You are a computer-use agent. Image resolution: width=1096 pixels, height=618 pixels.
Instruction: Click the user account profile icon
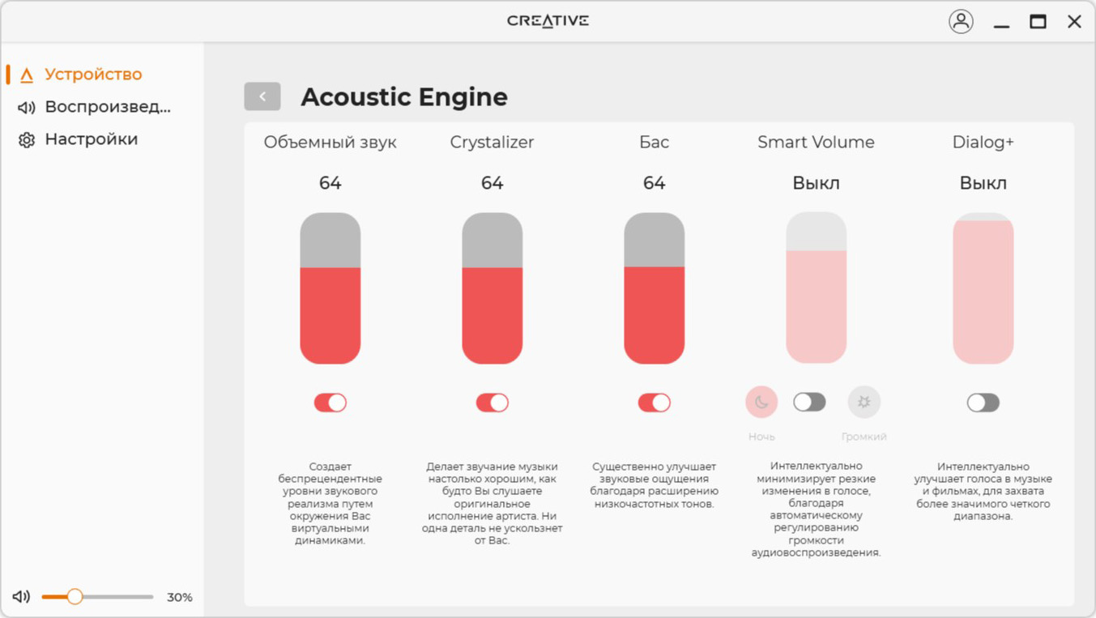[x=961, y=22]
